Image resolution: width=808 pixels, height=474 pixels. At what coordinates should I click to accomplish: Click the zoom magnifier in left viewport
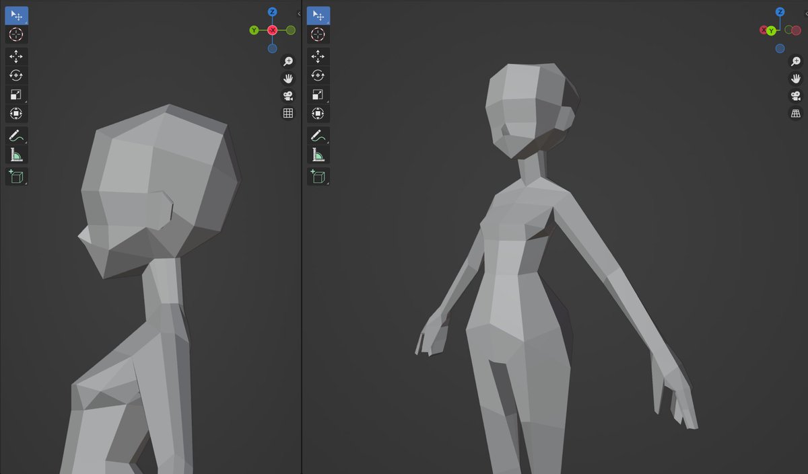point(288,61)
